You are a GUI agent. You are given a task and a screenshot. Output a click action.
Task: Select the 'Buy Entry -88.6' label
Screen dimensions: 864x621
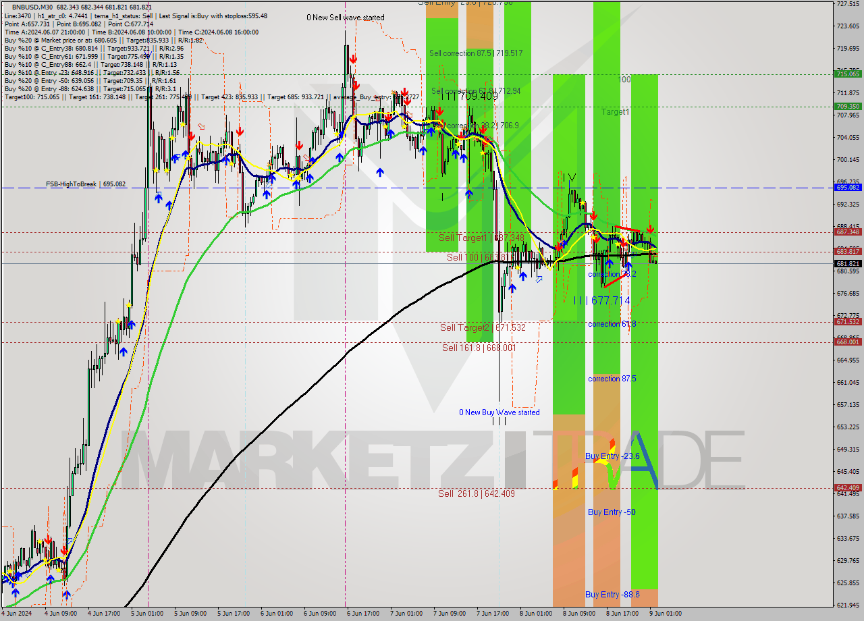tap(612, 594)
